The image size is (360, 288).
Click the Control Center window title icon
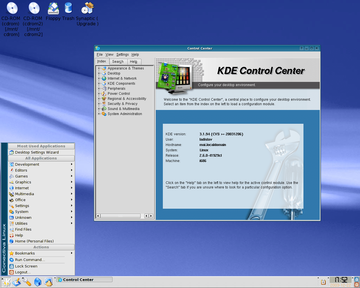(x=98, y=48)
